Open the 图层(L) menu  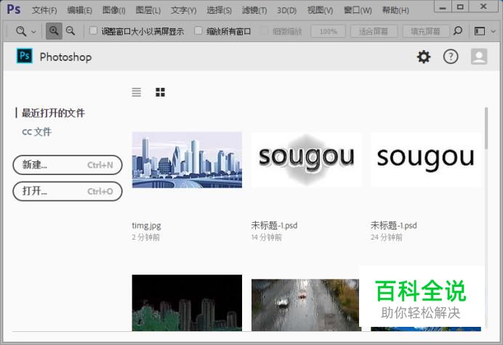148,10
